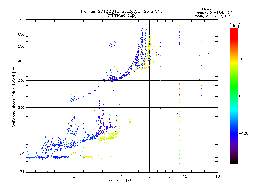Click the y-axis tick label "300"
The image size is (256, 192).
(x=21, y=80)
